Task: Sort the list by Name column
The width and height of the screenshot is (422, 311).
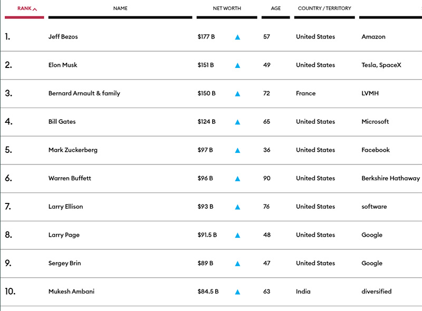Action: click(x=120, y=8)
